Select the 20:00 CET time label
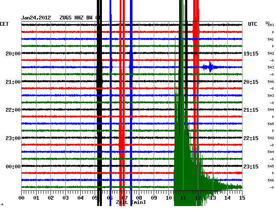The image size is (276, 209). [13, 53]
